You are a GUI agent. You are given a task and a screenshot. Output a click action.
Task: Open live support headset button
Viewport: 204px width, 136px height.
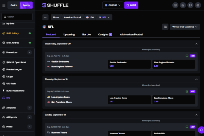click(201, 130)
